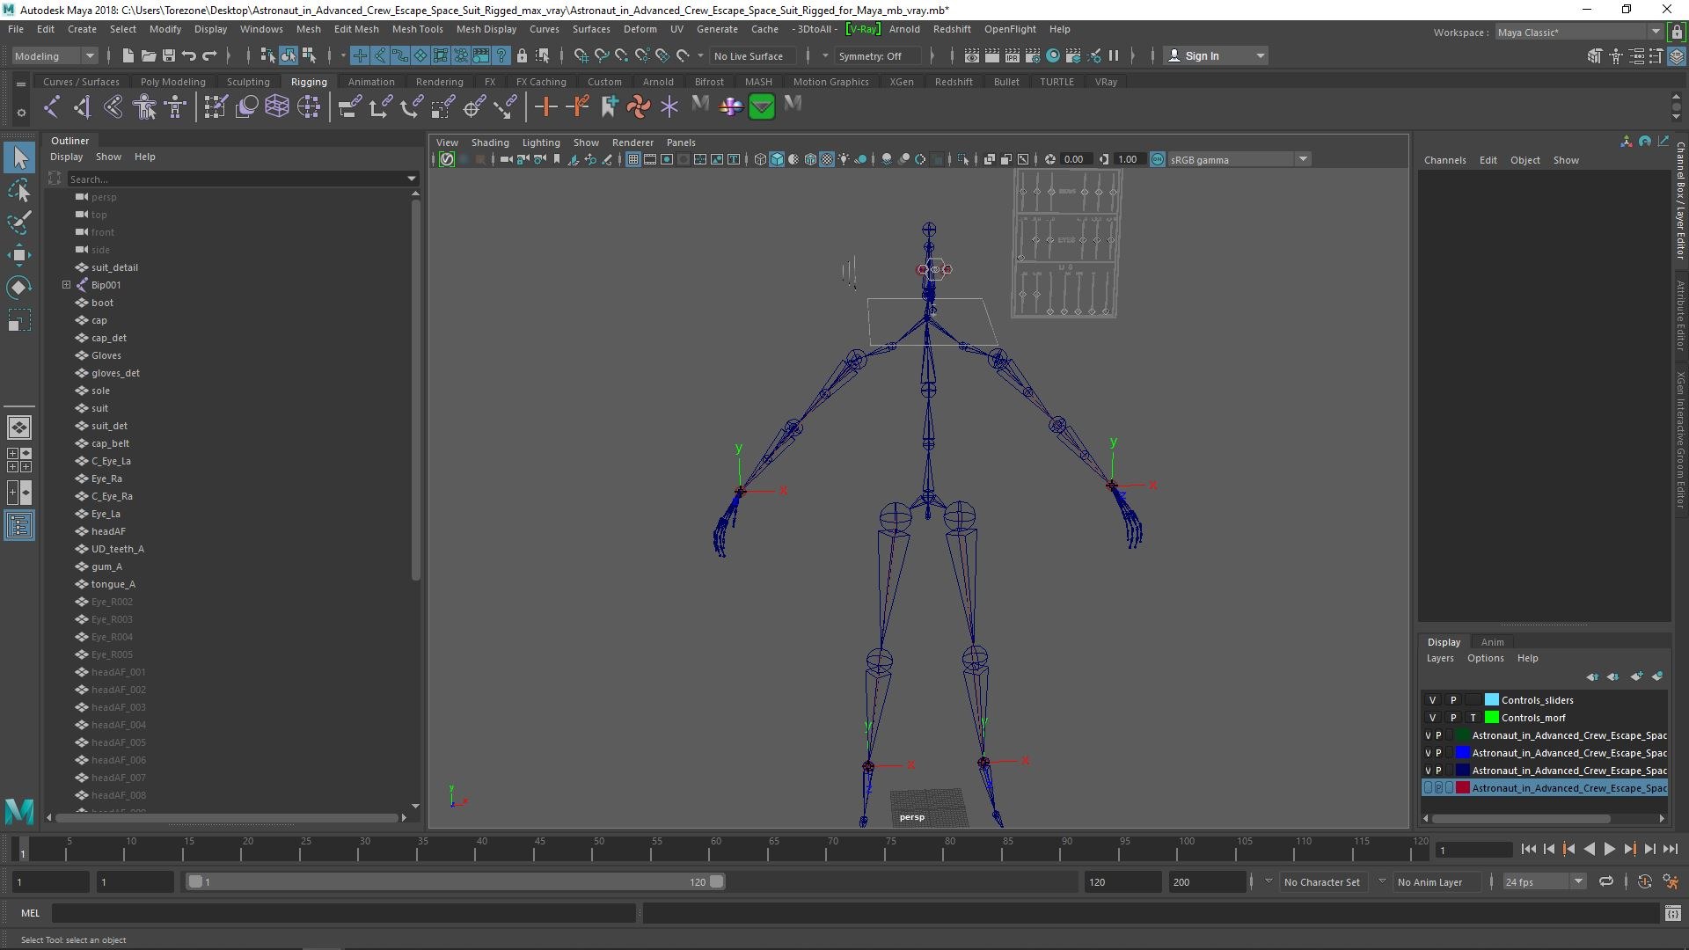This screenshot has height=950, width=1689.
Task: Click the Undo arrow icon
Action: [x=189, y=56]
